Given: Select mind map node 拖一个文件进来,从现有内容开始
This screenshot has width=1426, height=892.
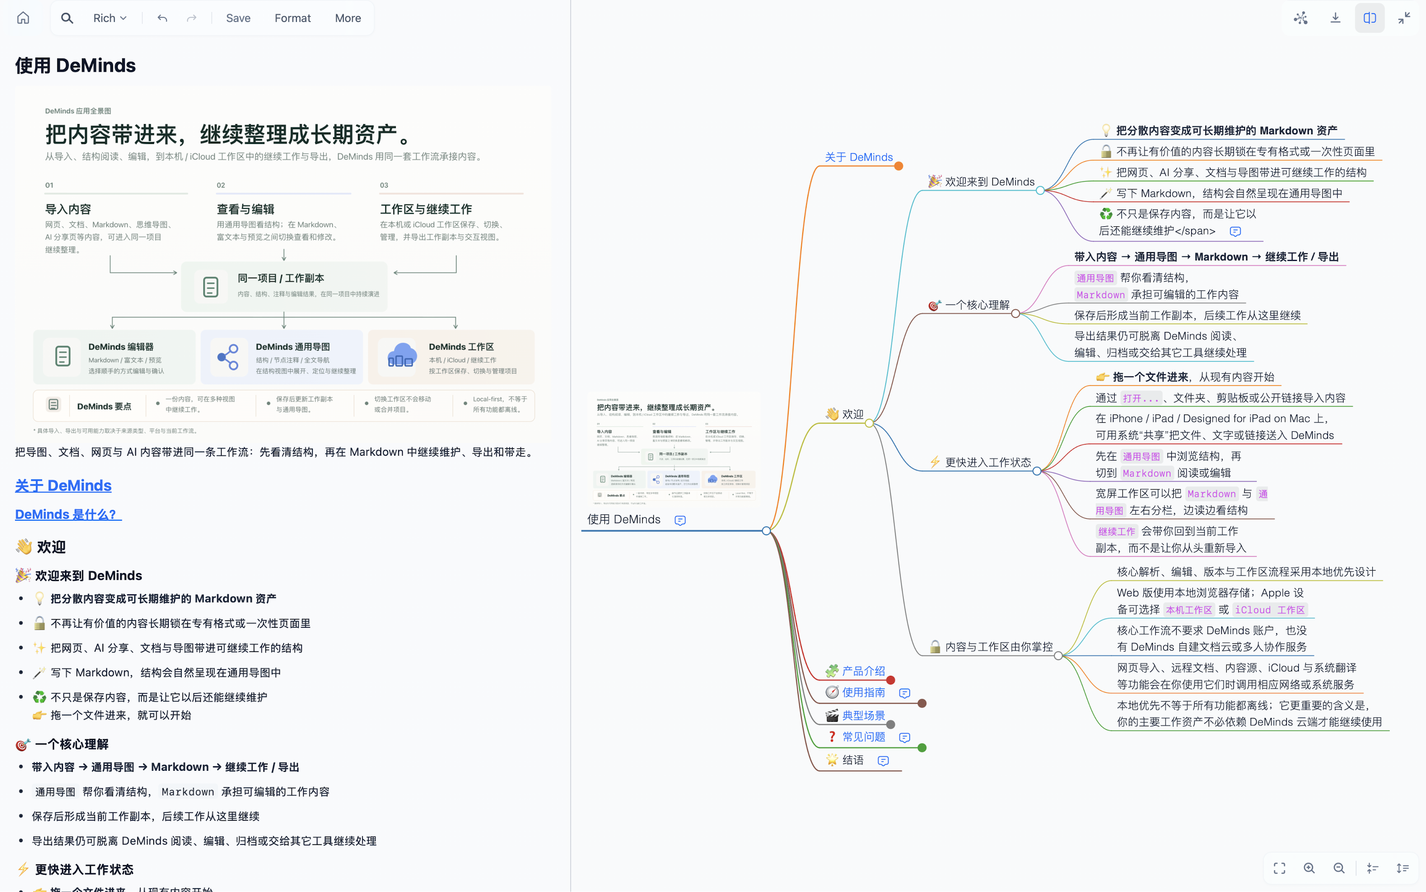Looking at the screenshot, I should (x=1184, y=377).
